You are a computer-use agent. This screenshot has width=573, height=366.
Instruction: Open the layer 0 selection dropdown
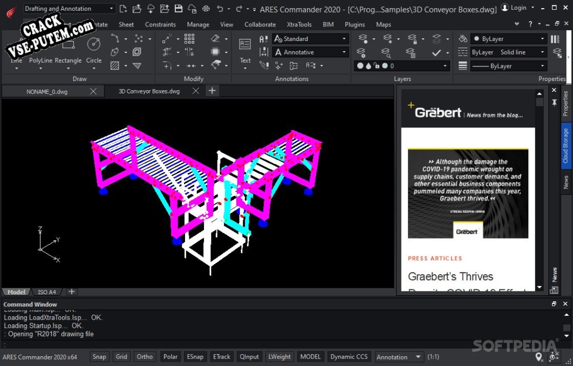point(402,66)
